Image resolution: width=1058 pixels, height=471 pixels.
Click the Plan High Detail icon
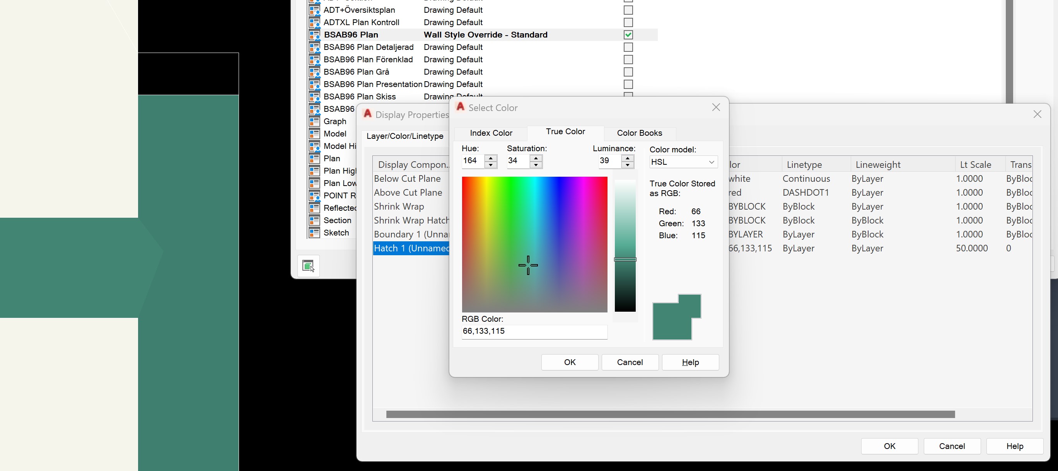315,171
